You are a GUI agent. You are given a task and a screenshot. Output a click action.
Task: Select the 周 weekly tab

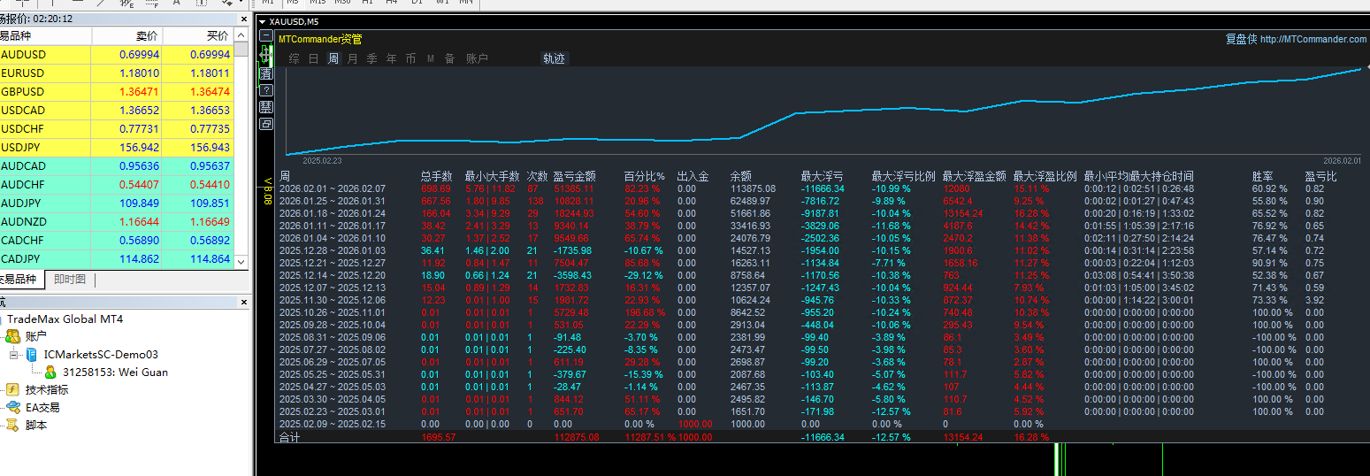(333, 59)
